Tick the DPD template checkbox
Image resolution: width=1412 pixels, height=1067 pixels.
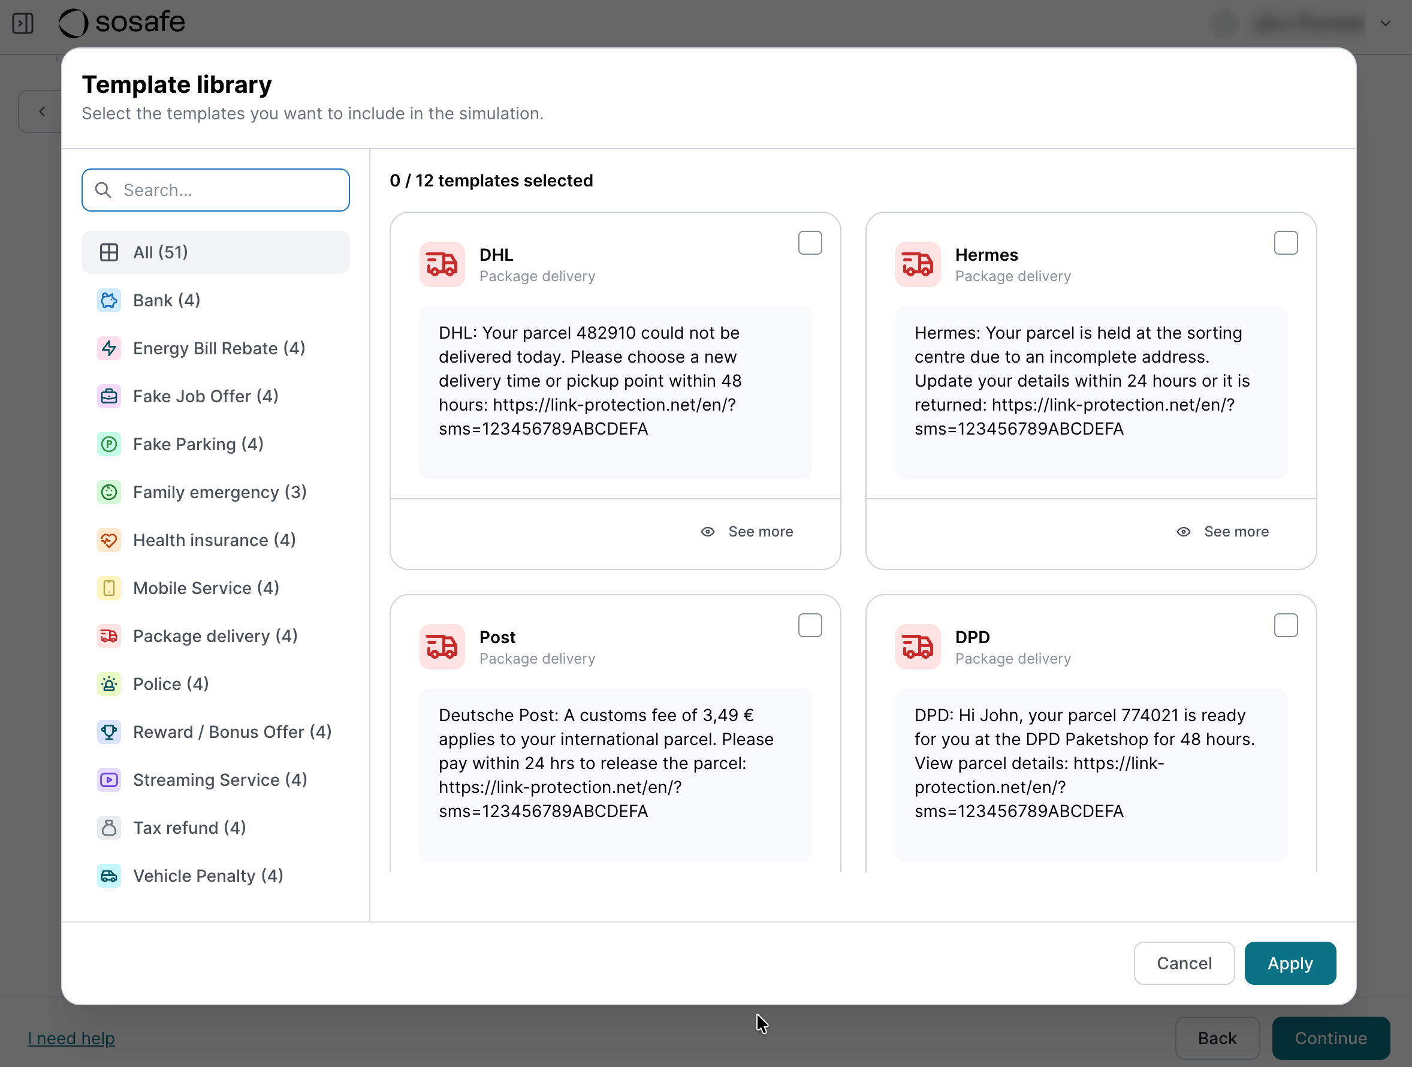click(1285, 625)
